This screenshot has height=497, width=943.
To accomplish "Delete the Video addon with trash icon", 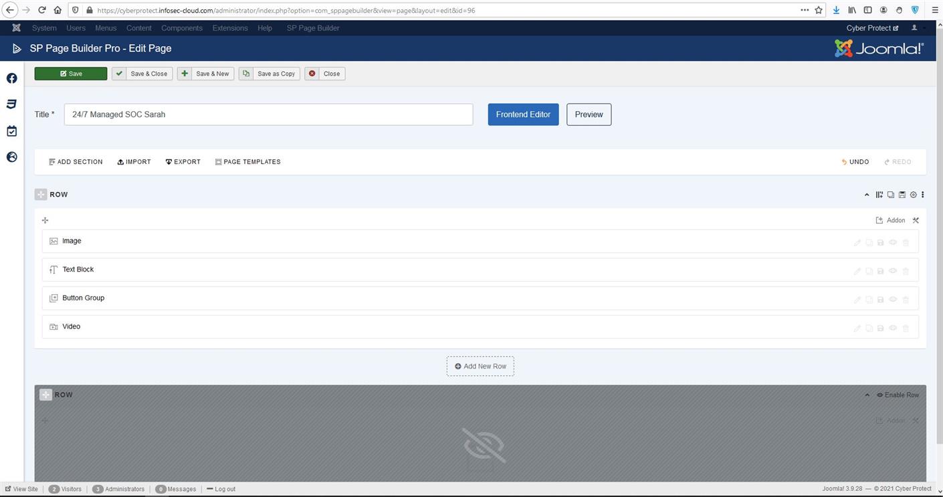I will click(x=906, y=328).
